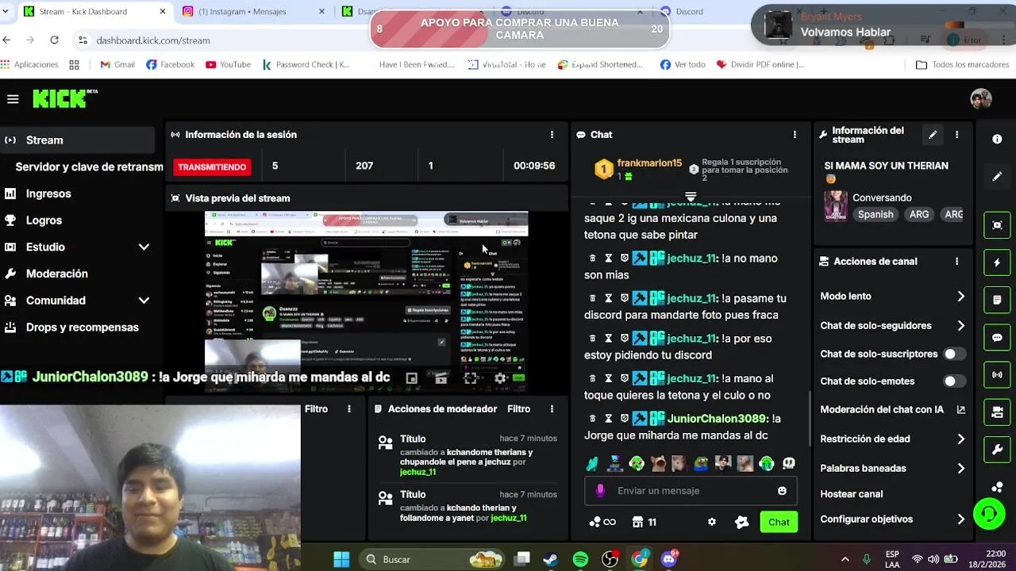This screenshot has height=571, width=1016.
Task: Click the stream preview thumbnail
Action: (x=366, y=302)
